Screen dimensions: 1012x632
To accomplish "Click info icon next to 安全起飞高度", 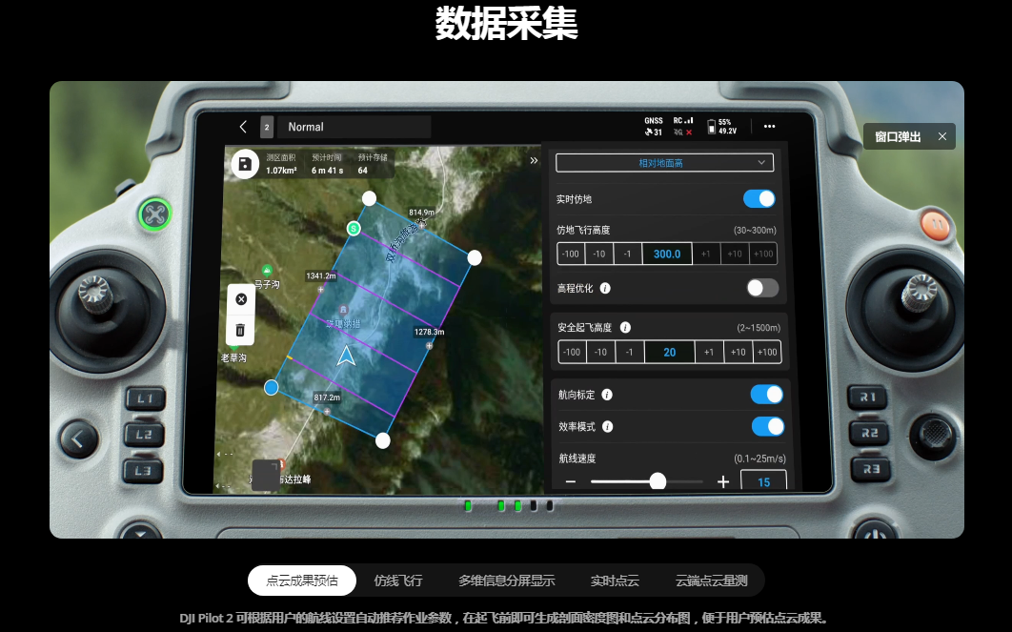I will 625,327.
